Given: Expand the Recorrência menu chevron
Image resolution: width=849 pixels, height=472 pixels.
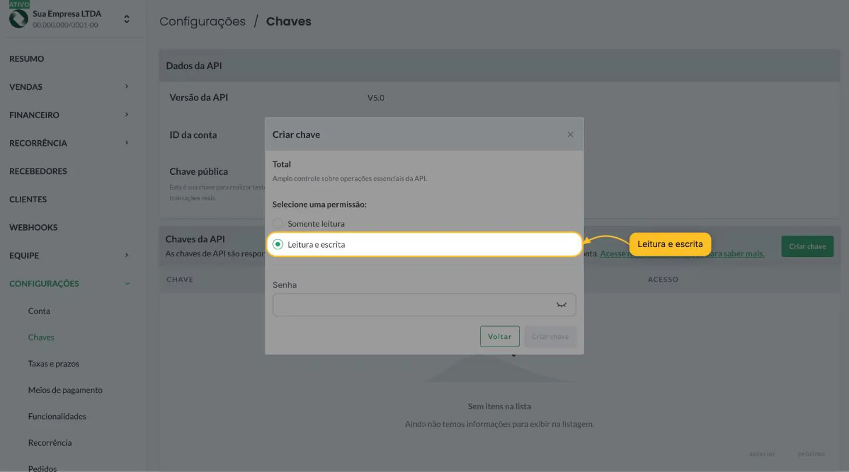Looking at the screenshot, I should click(x=126, y=142).
